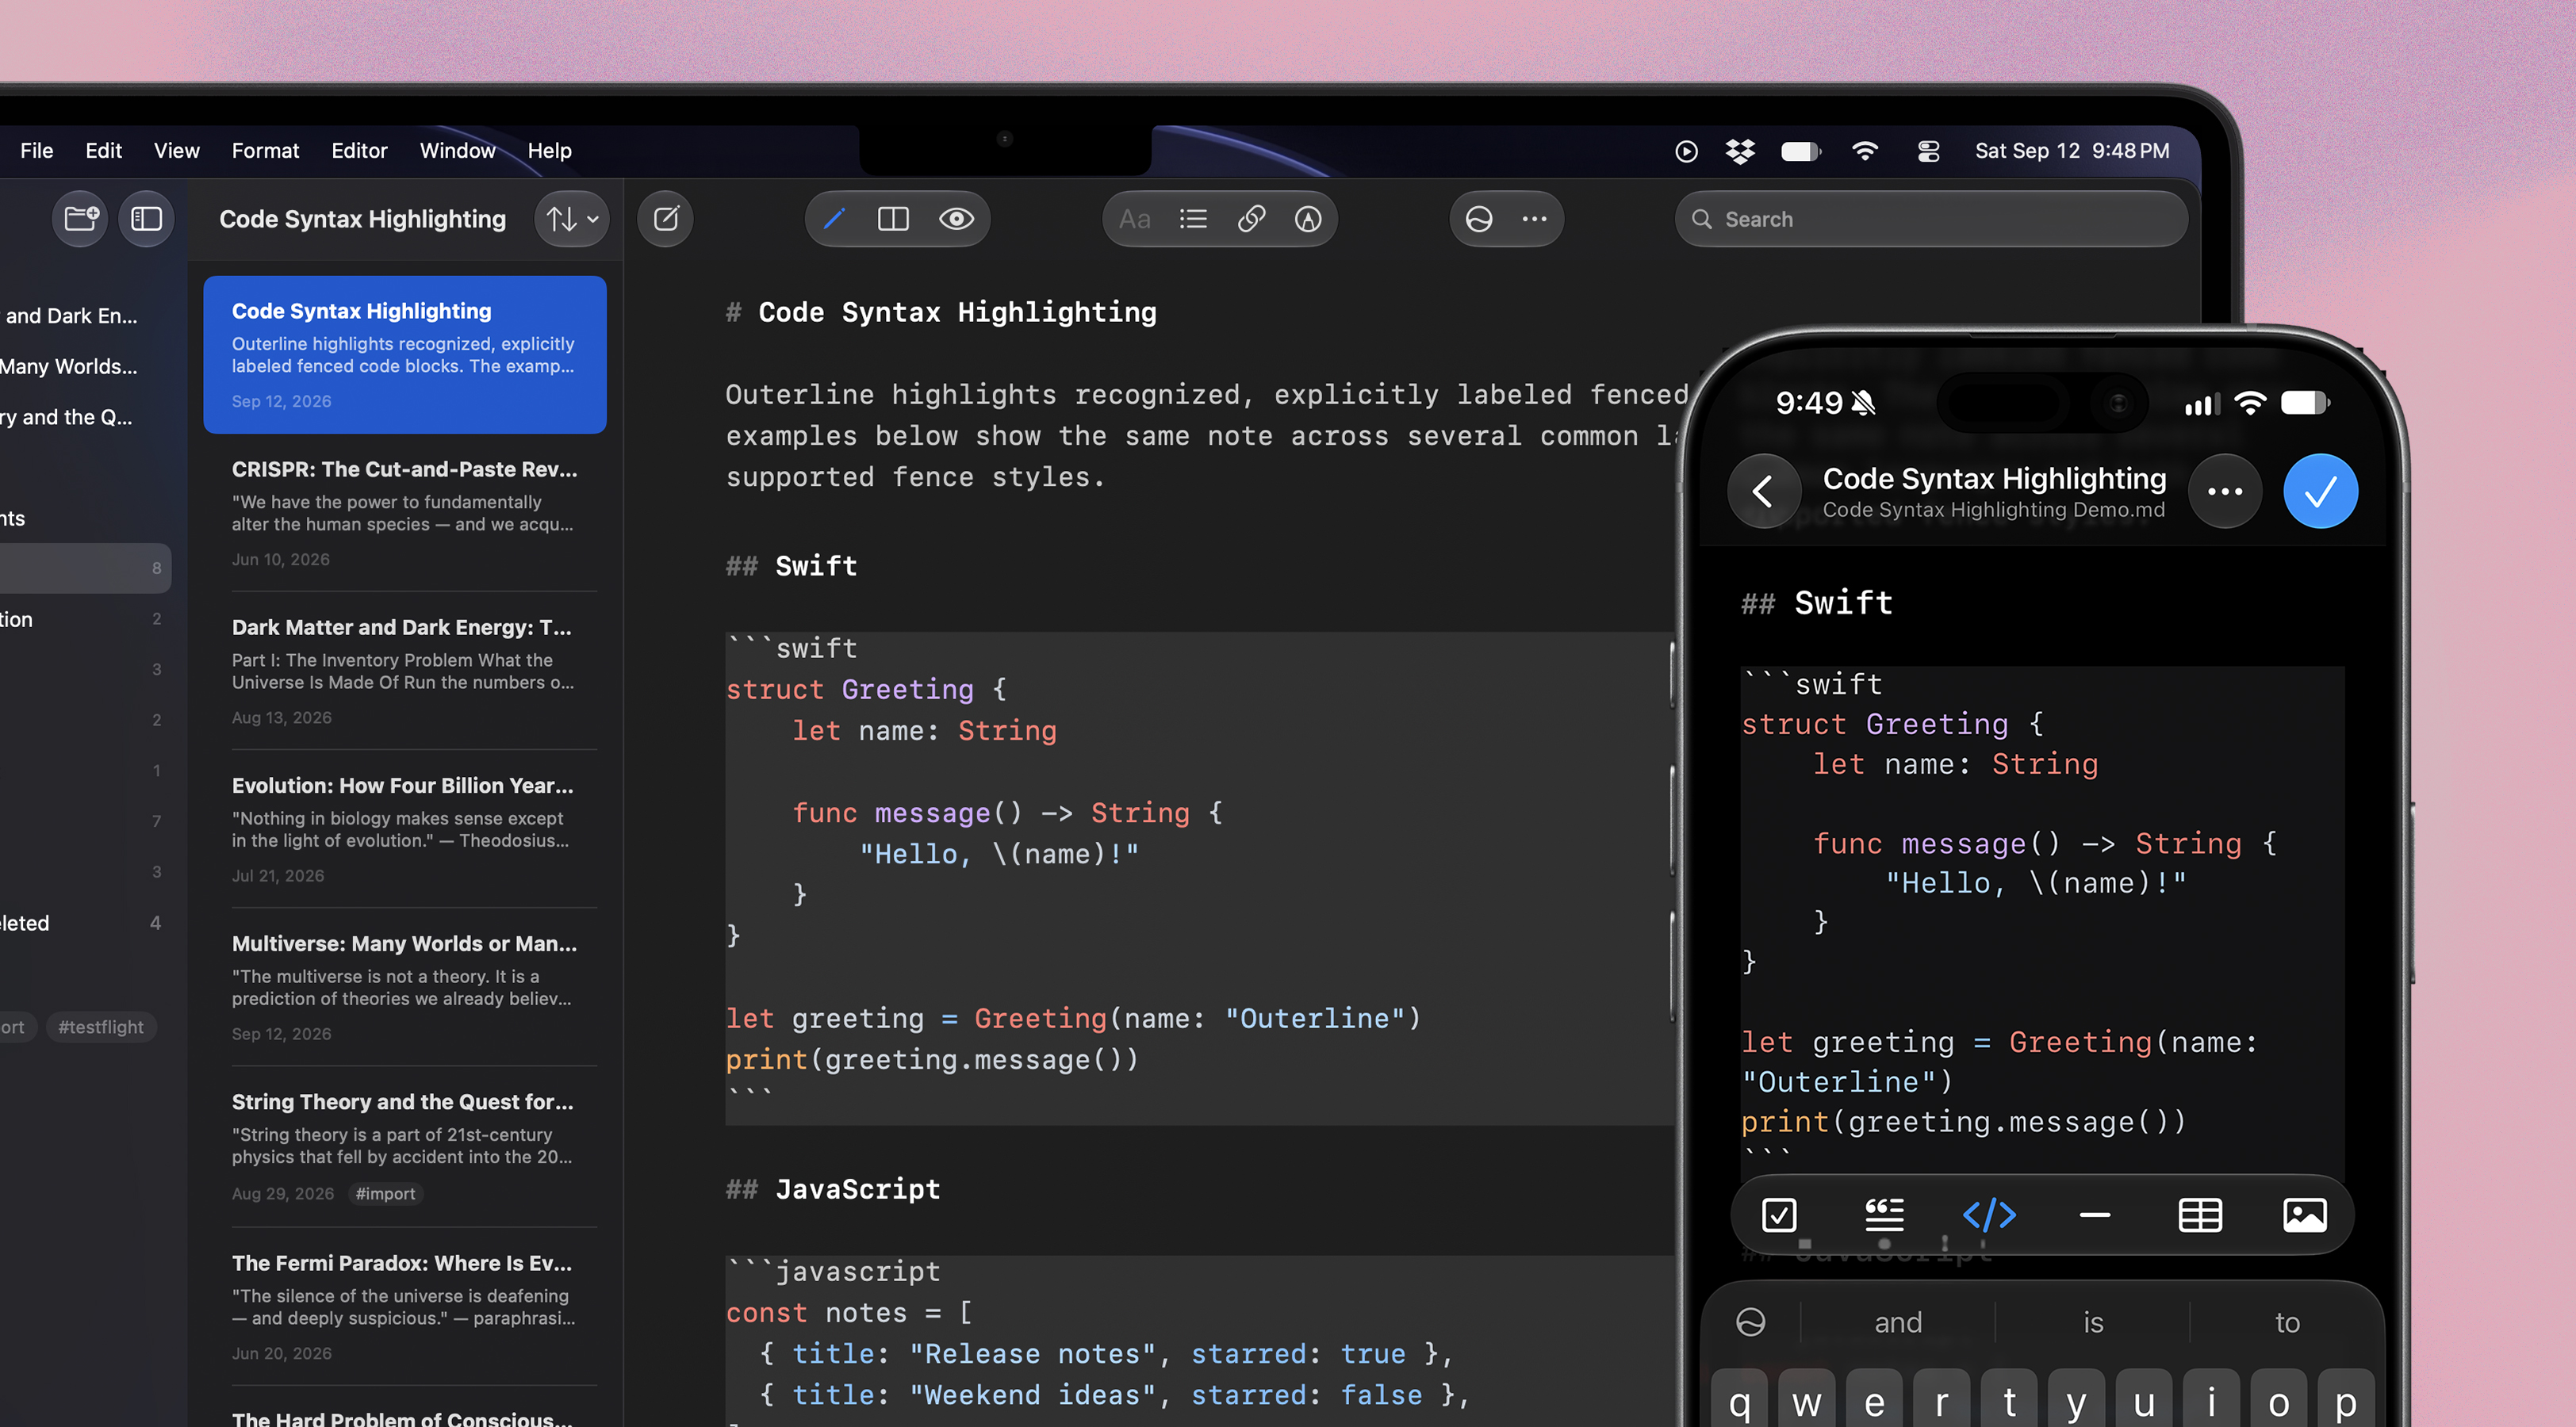The image size is (2576, 1427).
Task: Click the #import tag on String Theory note
Action: point(385,1193)
